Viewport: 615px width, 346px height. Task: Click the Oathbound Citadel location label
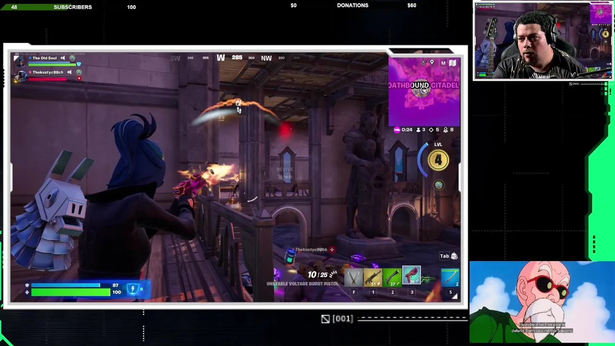click(x=424, y=85)
